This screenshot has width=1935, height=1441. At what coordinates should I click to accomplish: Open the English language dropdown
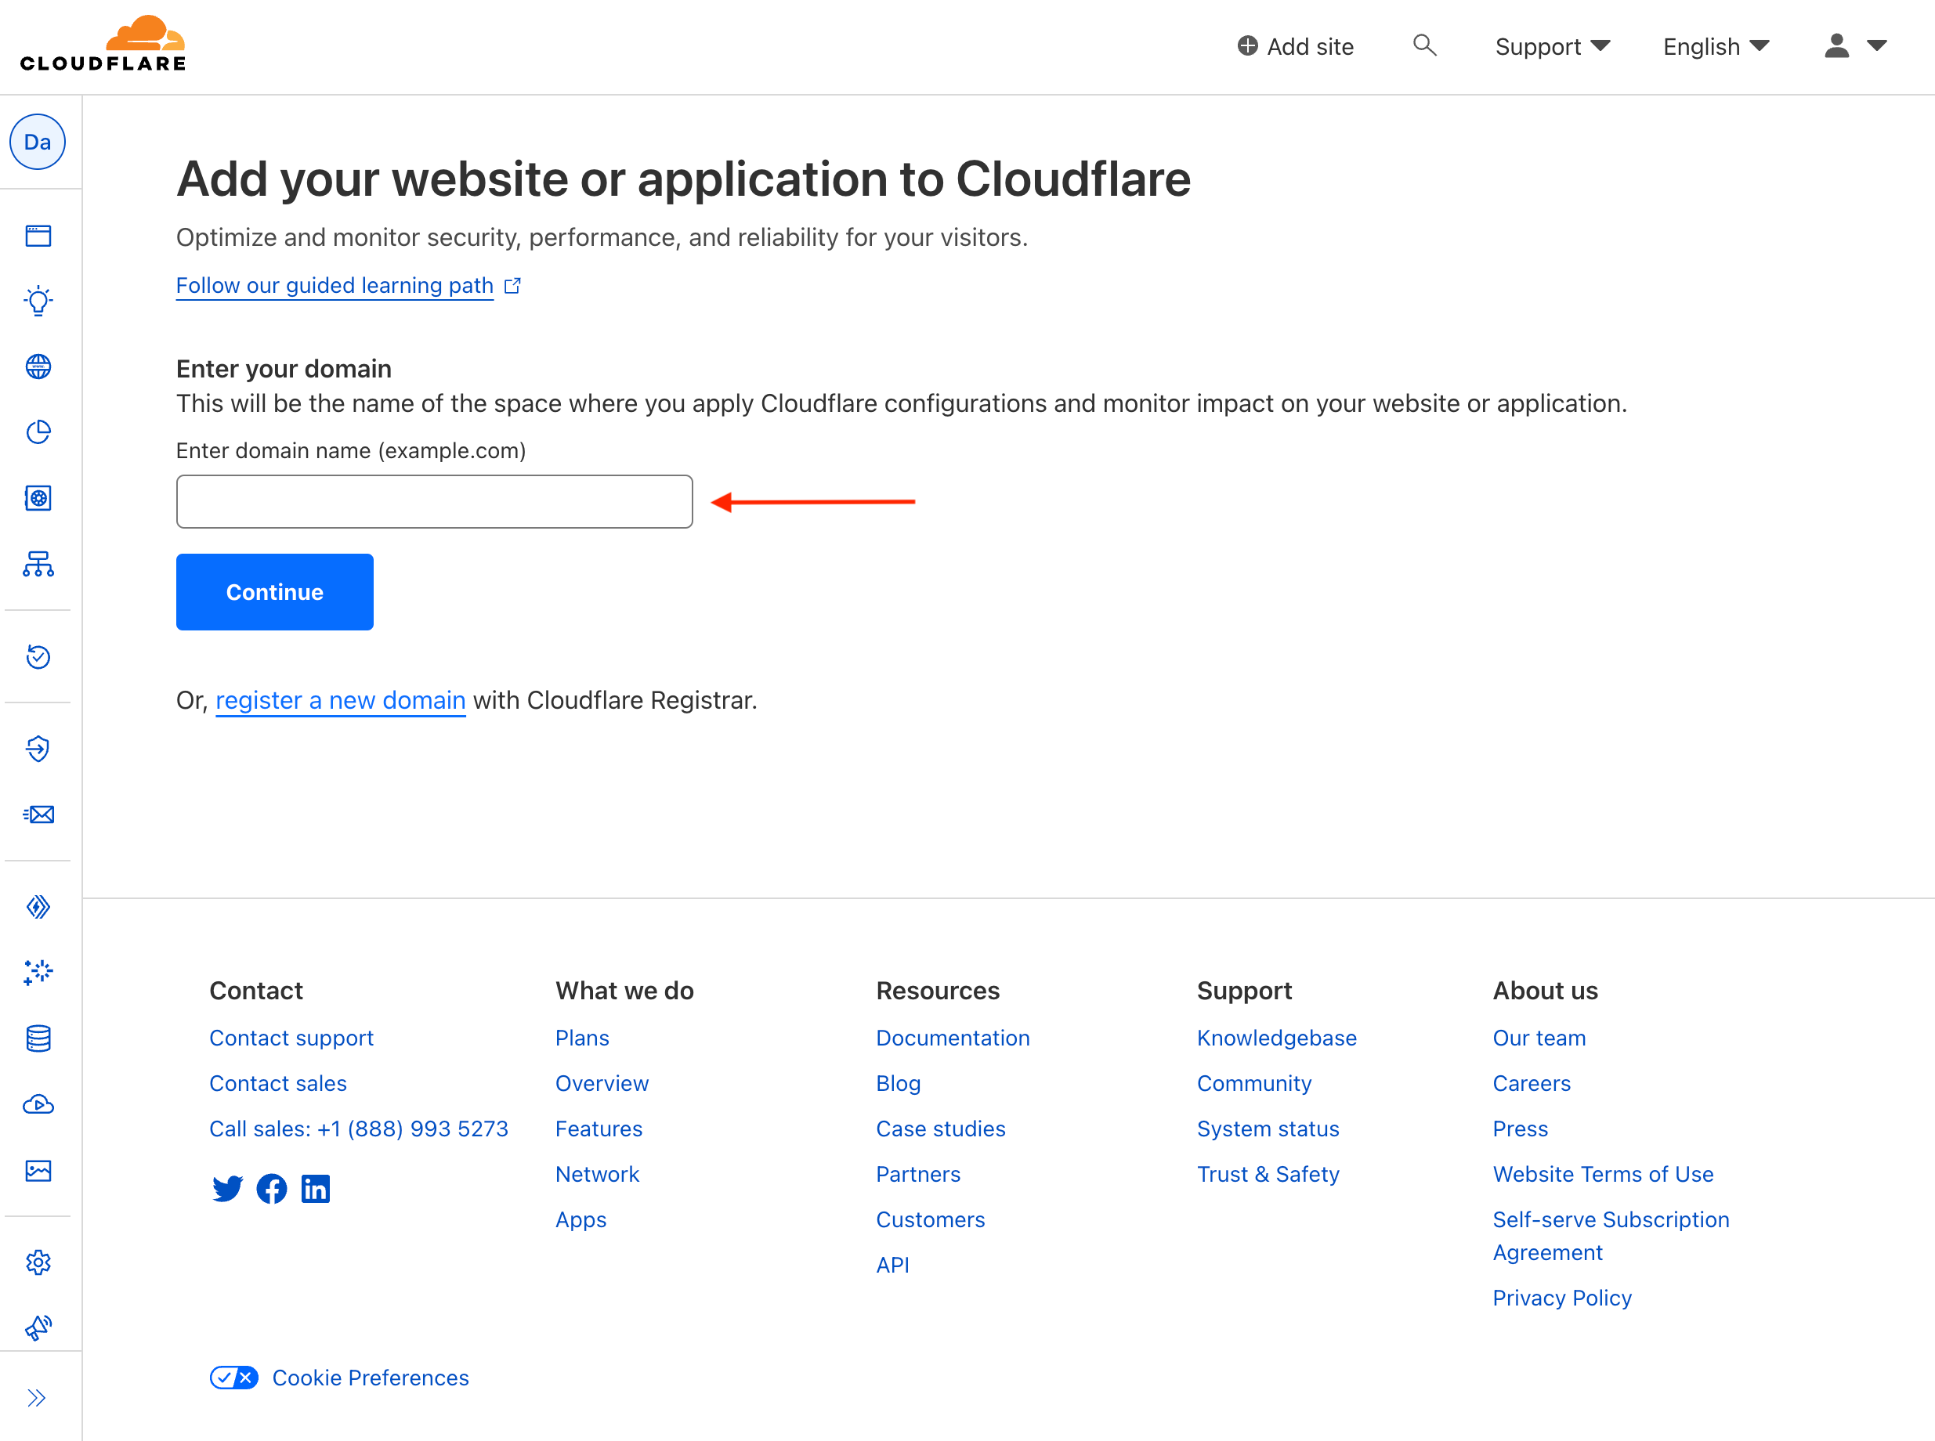(1714, 46)
